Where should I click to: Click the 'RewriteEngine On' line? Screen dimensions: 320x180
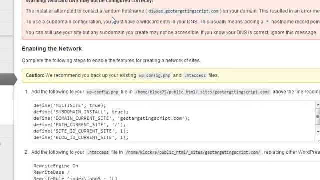coord(56,166)
